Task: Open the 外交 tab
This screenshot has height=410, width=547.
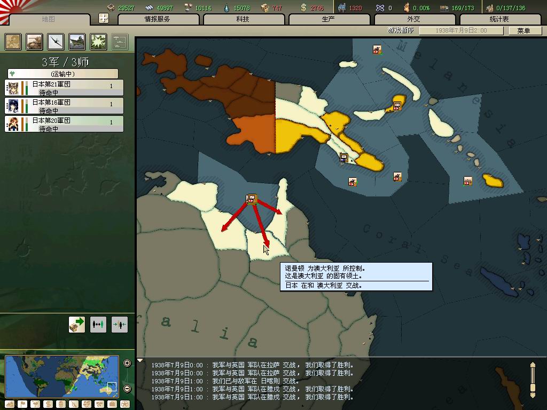Action: click(413, 19)
